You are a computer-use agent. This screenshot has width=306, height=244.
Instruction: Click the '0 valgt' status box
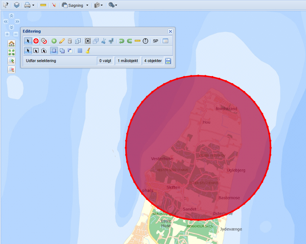tap(105, 61)
